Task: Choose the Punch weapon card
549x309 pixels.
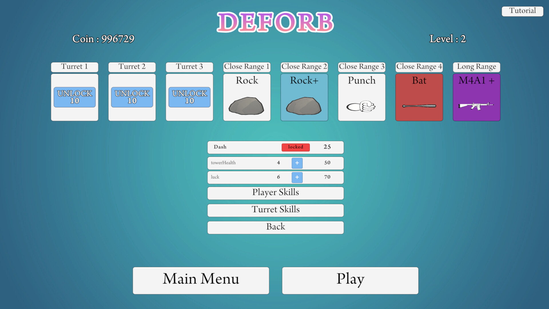Action: coord(362,97)
